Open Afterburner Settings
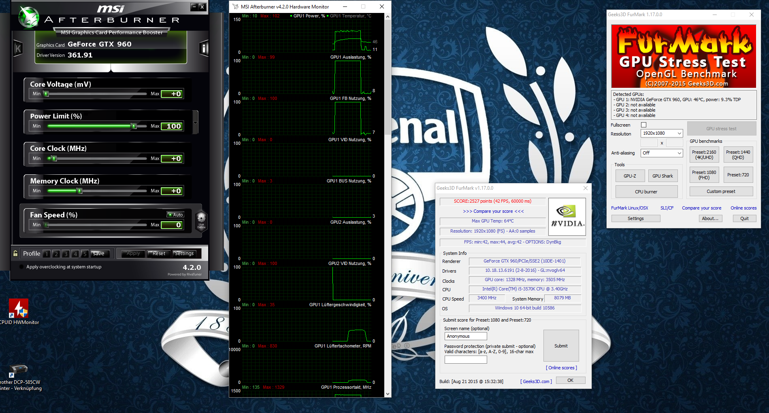This screenshot has height=413, width=769. (x=184, y=254)
